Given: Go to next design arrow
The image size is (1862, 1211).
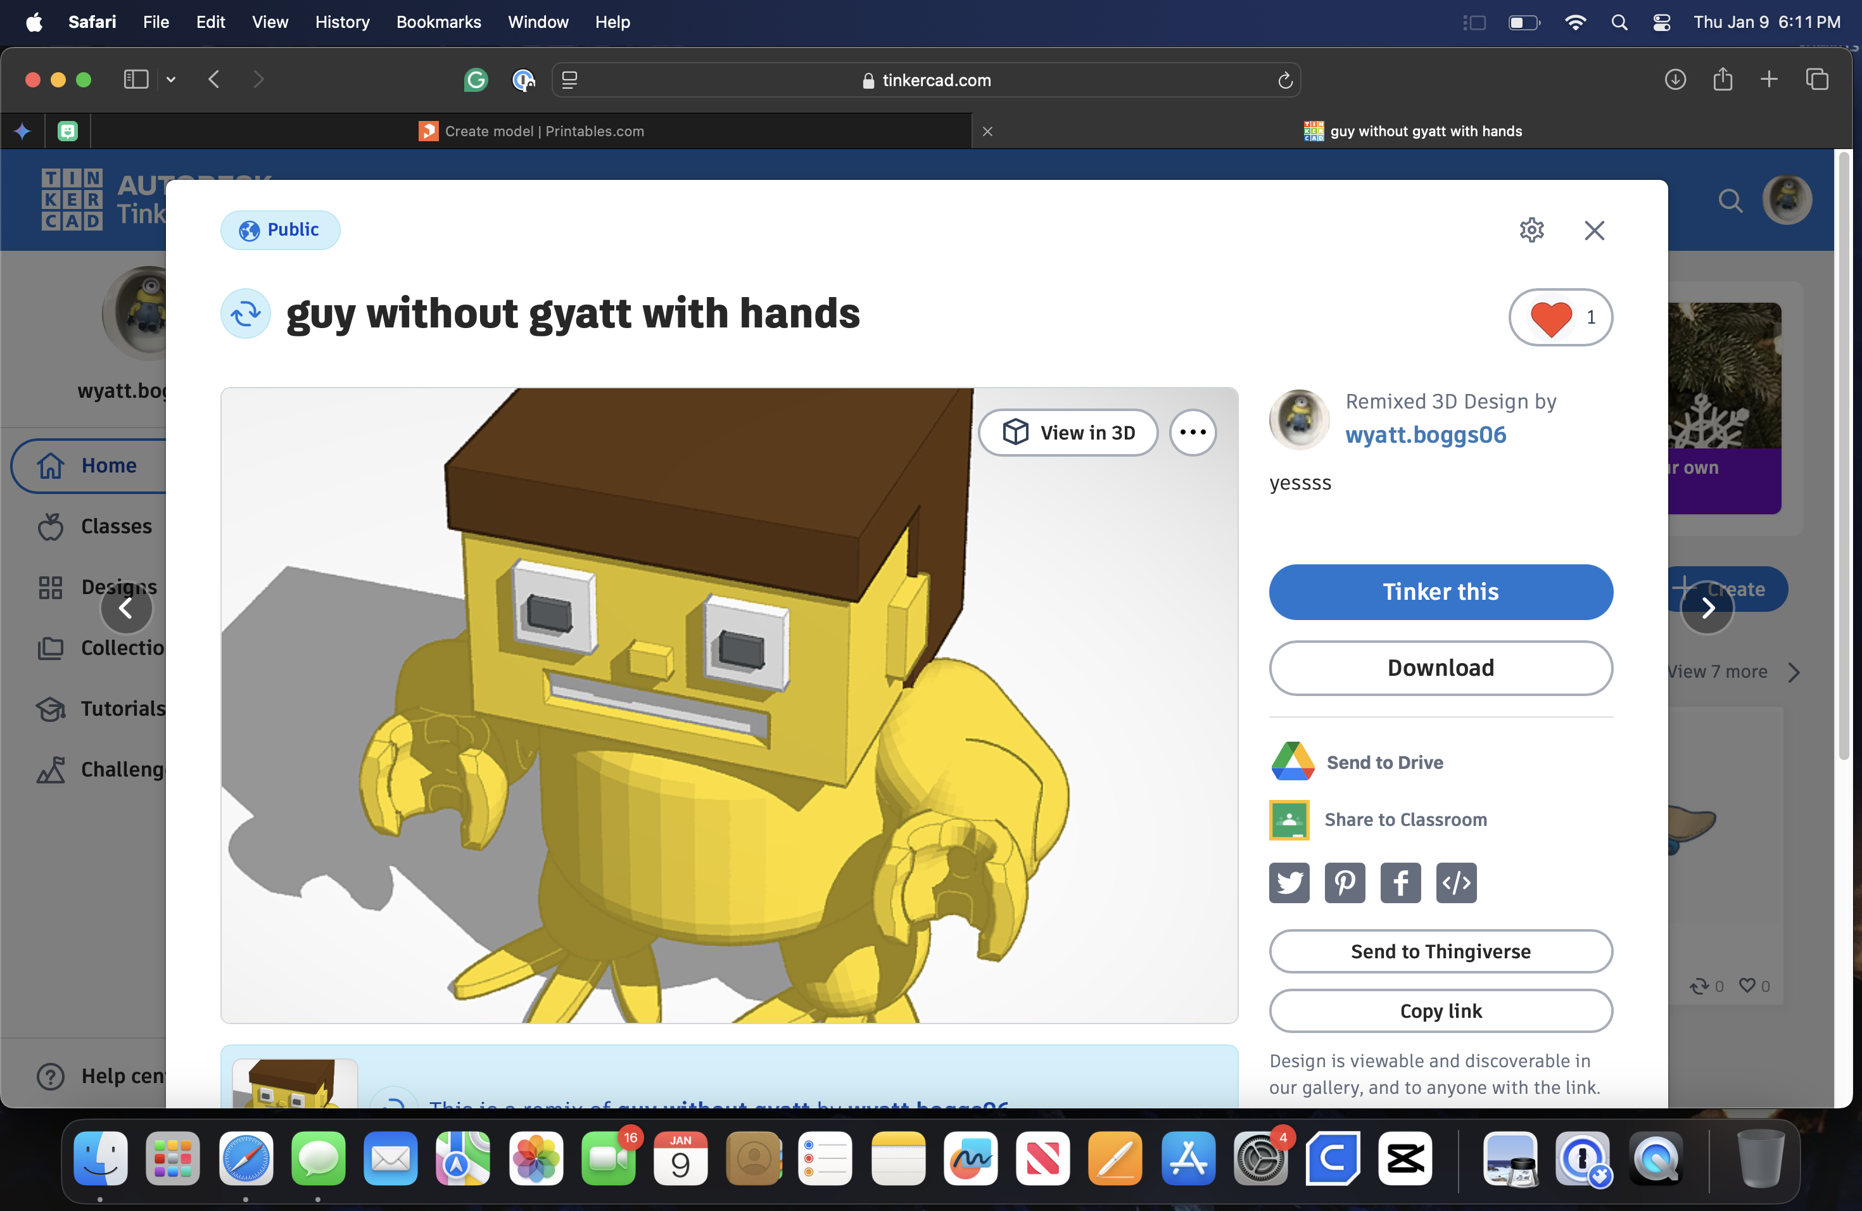Looking at the screenshot, I should [1707, 609].
